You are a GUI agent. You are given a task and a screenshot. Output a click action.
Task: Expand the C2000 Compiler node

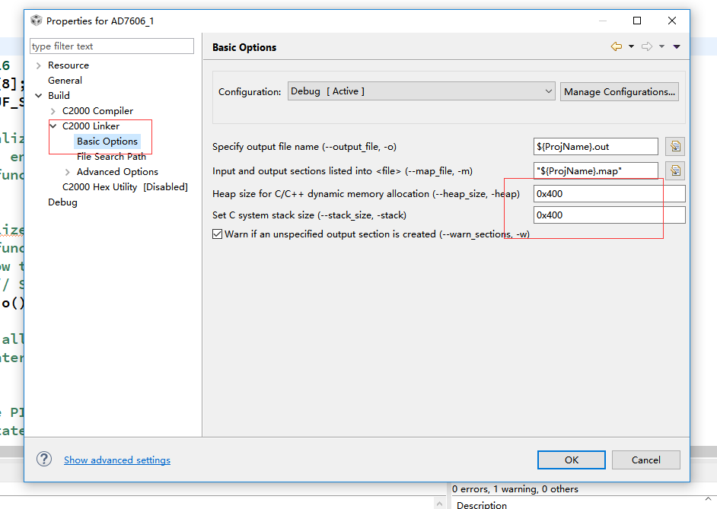point(53,111)
